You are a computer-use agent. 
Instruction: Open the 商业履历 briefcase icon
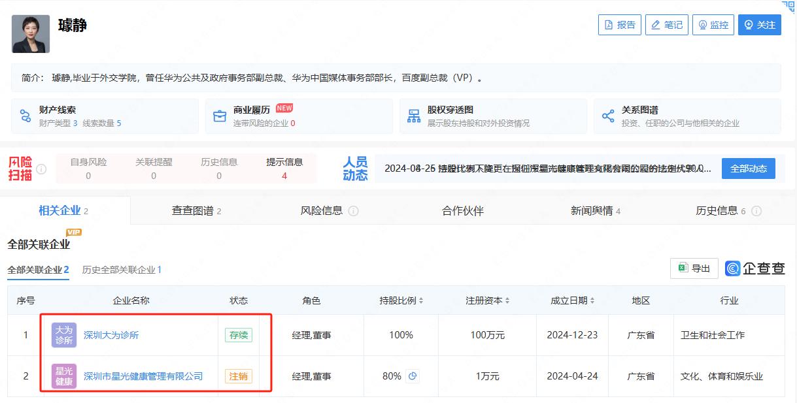click(x=220, y=116)
